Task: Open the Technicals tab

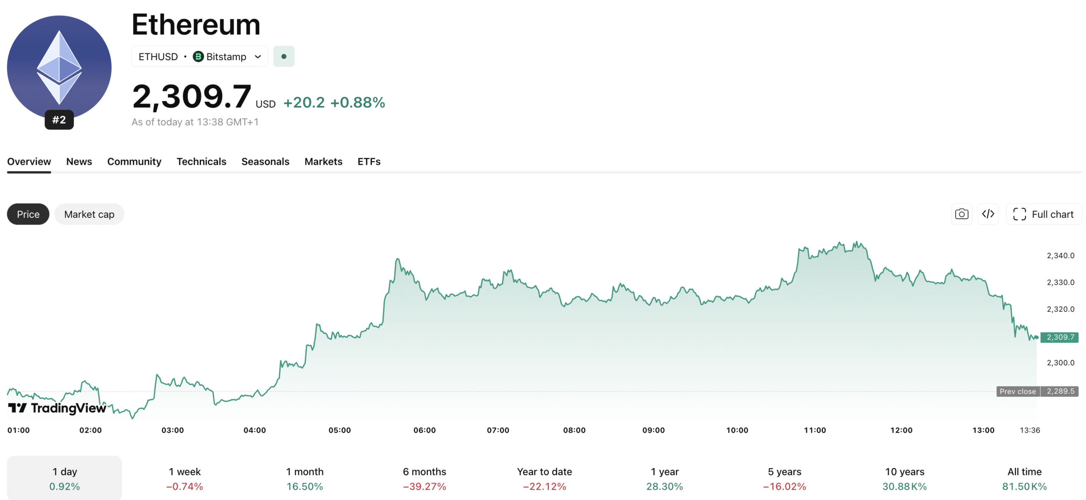Action: pyautogui.click(x=201, y=161)
